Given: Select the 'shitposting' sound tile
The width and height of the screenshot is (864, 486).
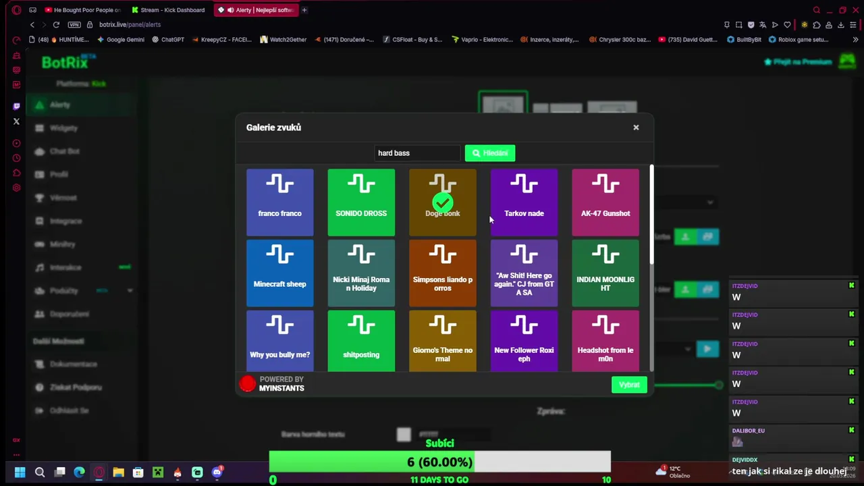Looking at the screenshot, I should tap(361, 341).
